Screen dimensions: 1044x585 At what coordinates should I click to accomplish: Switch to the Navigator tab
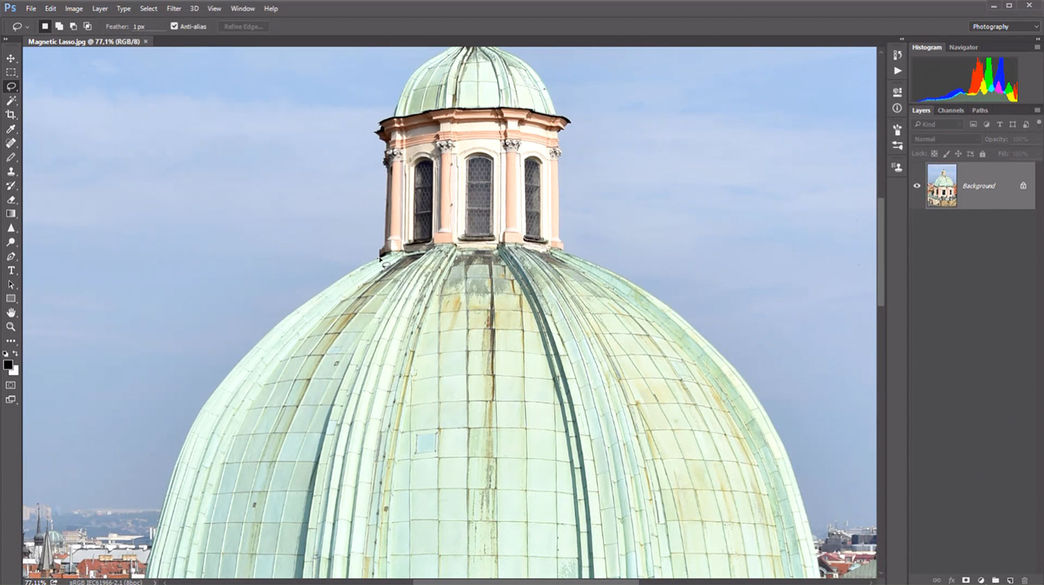(963, 47)
